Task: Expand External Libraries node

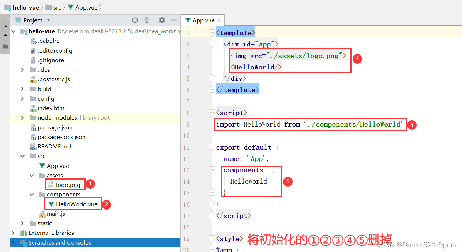Action: pyautogui.click(x=14, y=233)
